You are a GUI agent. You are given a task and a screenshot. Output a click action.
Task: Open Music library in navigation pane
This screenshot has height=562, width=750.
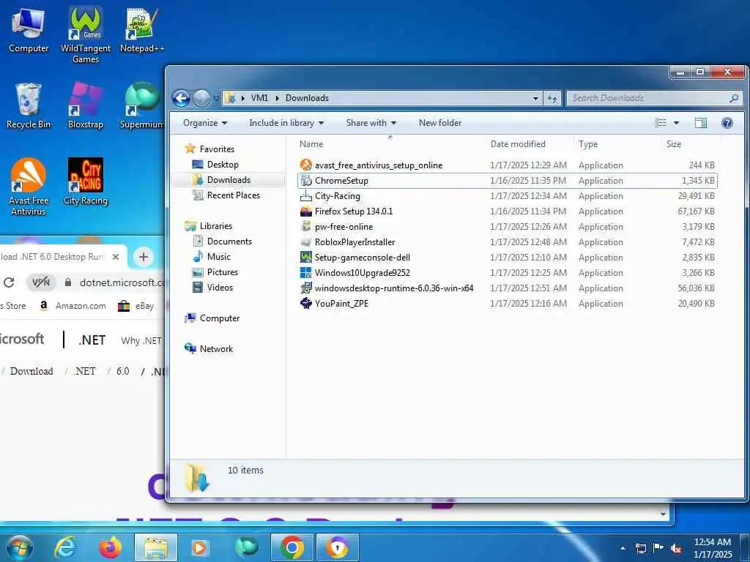pyautogui.click(x=218, y=257)
